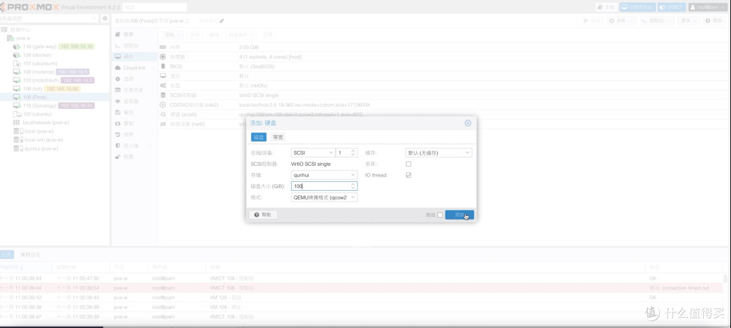Viewport: 731px width, 328px height.
Task: Click the 快照 snapshot history icon
Action: (118, 135)
